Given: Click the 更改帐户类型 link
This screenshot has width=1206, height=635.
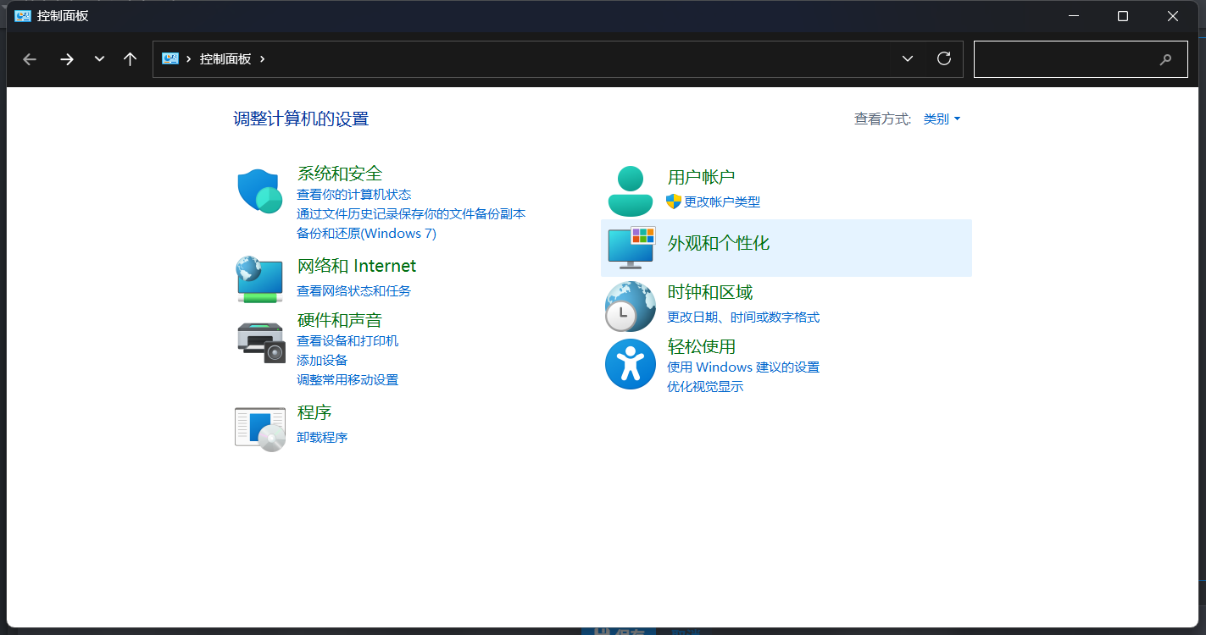Looking at the screenshot, I should [x=722, y=202].
